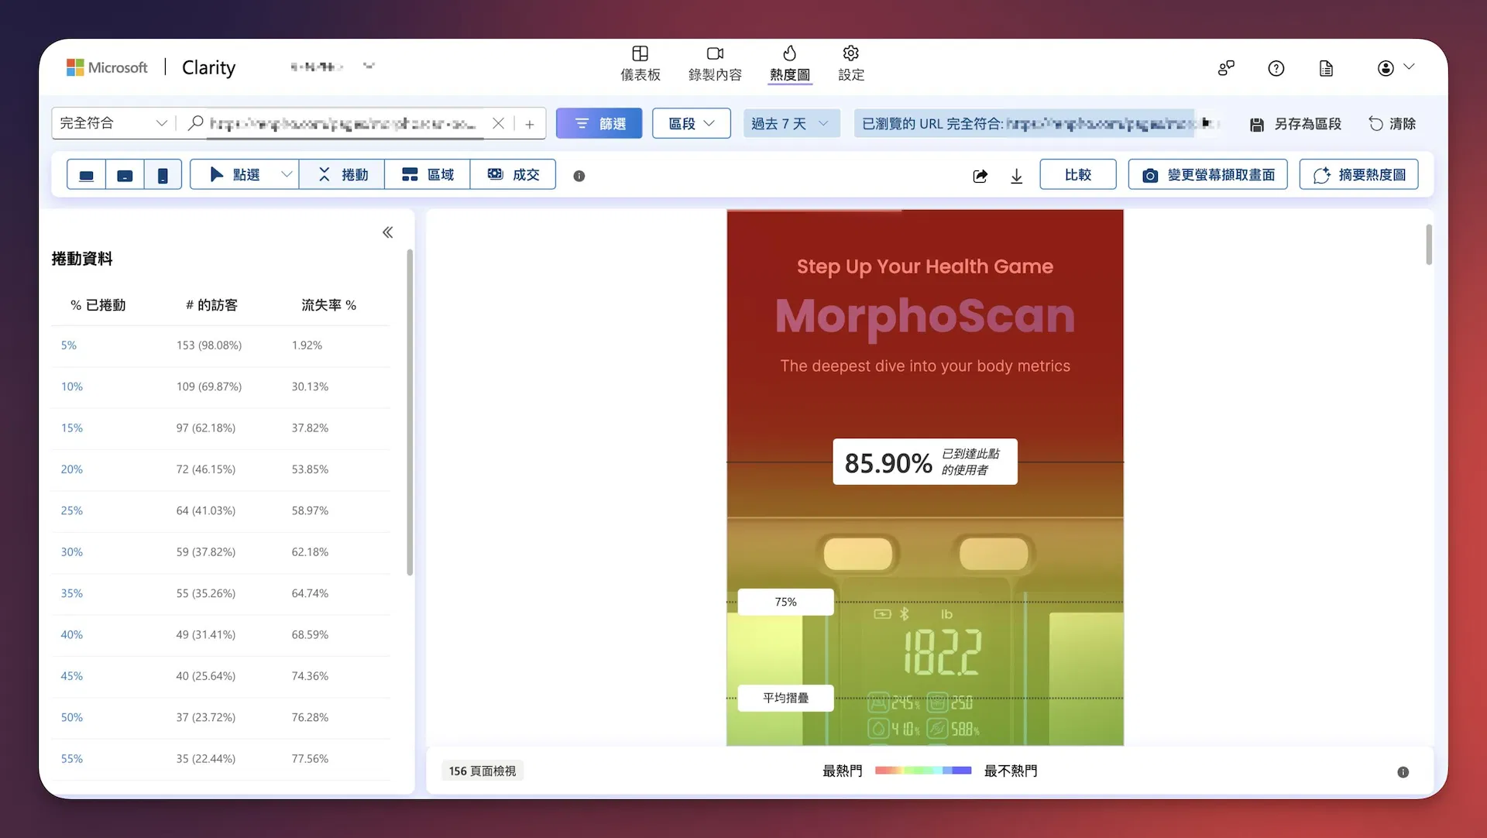This screenshot has width=1487, height=838.
Task: Click the # 的訪客 column header
Action: tap(211, 305)
